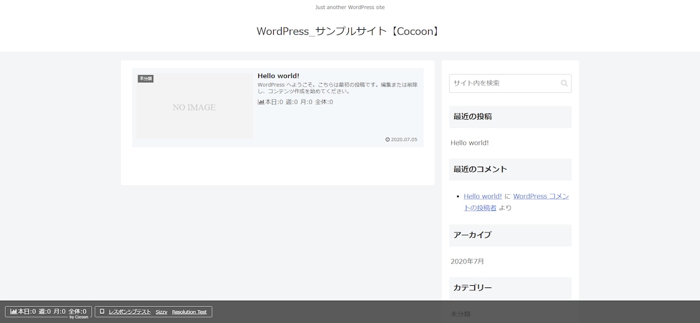Screen dimensions: 700x323
Task: Open Hello world! under 最近の投稿
Action: click(469, 143)
